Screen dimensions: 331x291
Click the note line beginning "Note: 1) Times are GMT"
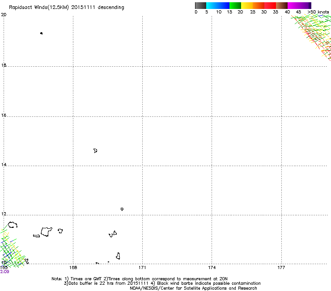tap(140, 279)
